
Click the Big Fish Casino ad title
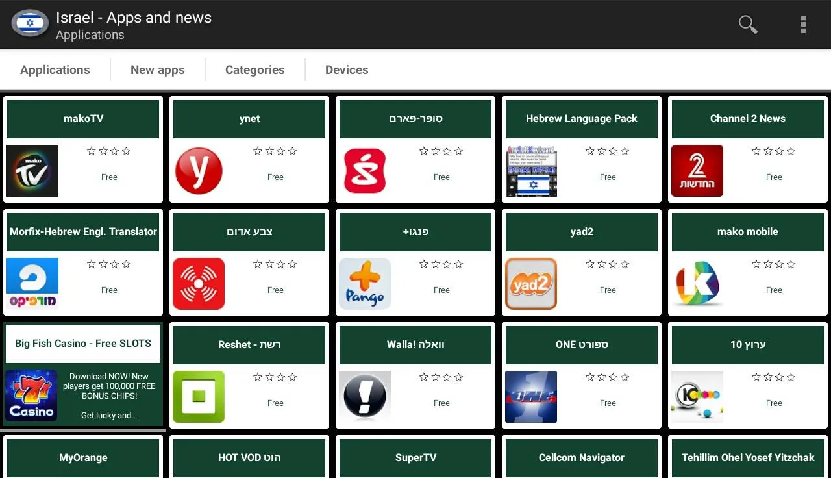[83, 344]
